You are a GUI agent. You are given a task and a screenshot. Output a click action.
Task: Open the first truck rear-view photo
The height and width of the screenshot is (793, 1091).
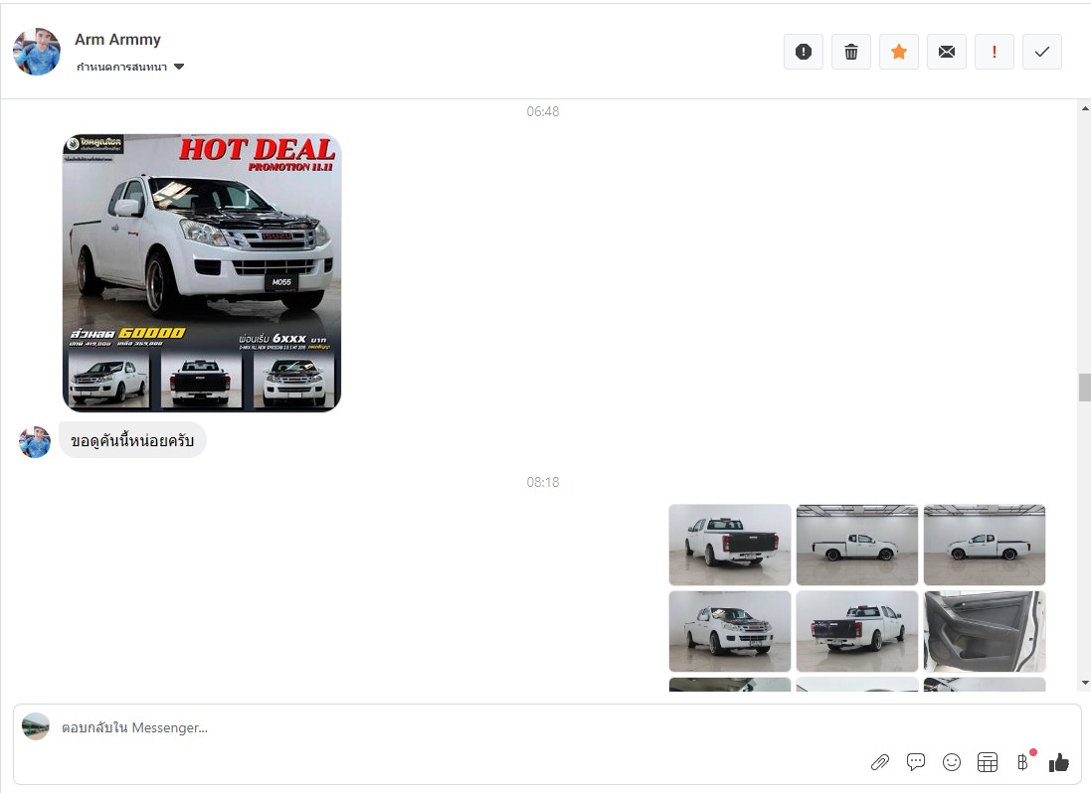[729, 545]
